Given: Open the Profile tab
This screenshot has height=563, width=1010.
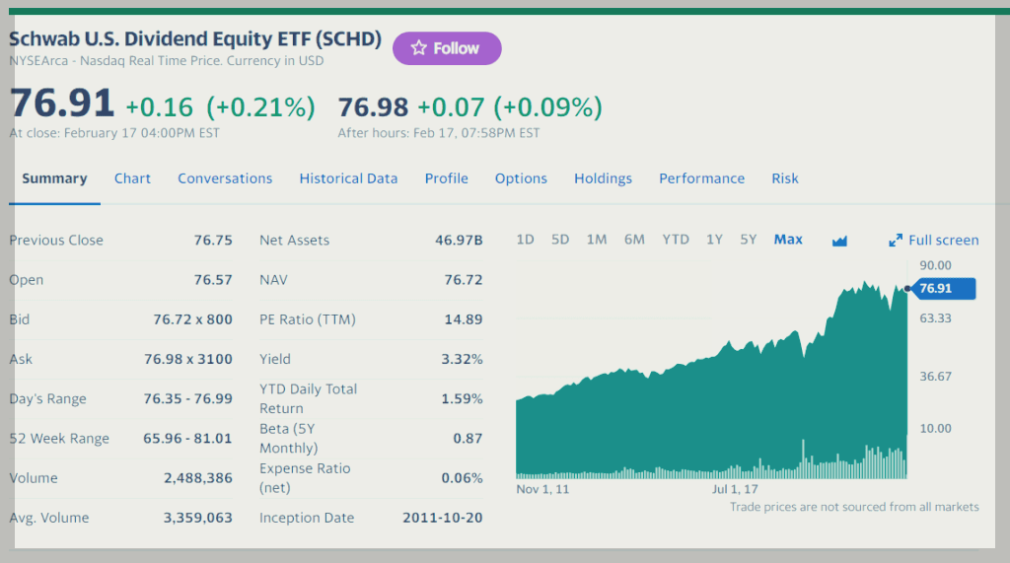Looking at the screenshot, I should click(x=447, y=178).
